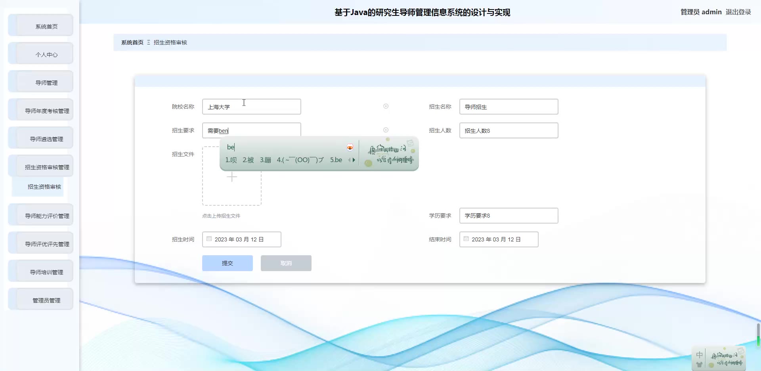Click the circle icon beside 院校名称 field

[x=386, y=106]
